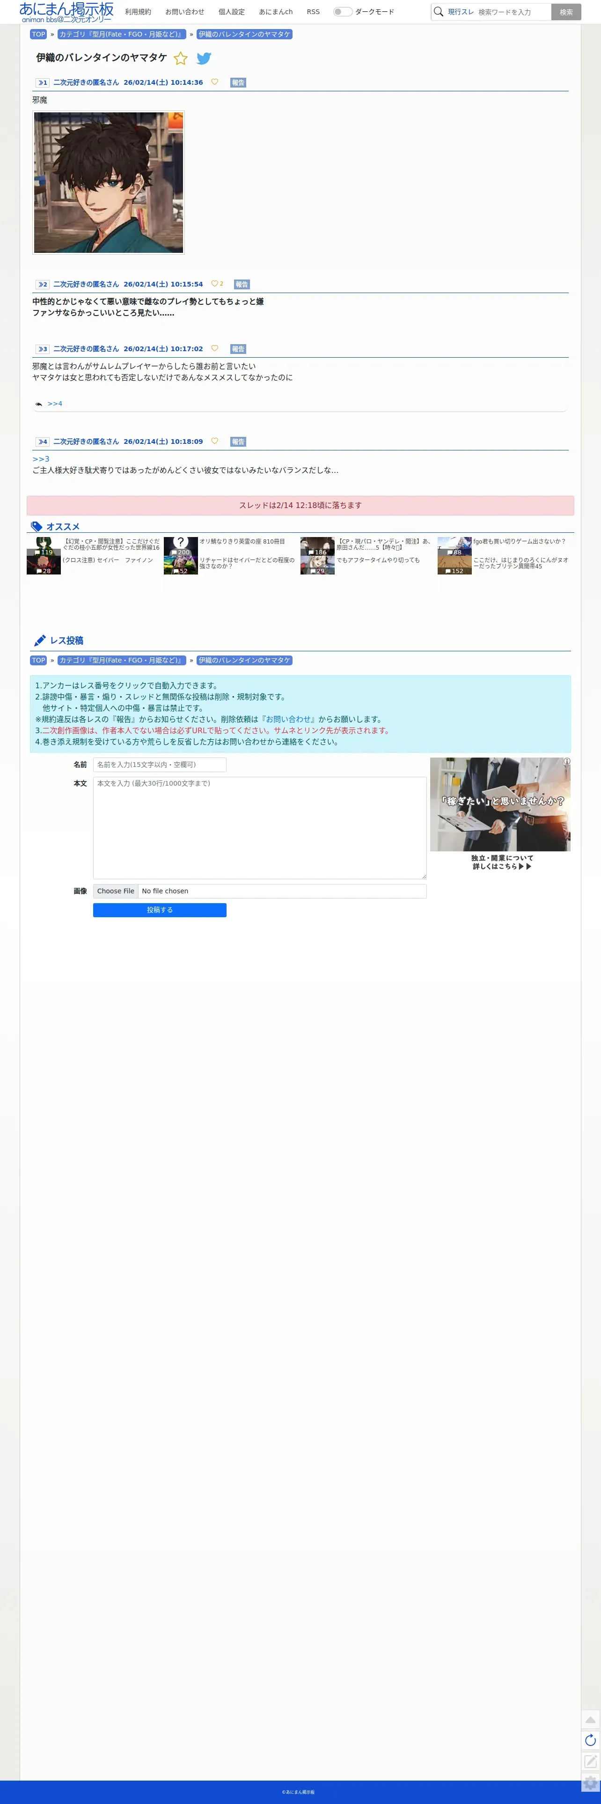Click the thumbnail with 200 comments

coord(181,546)
